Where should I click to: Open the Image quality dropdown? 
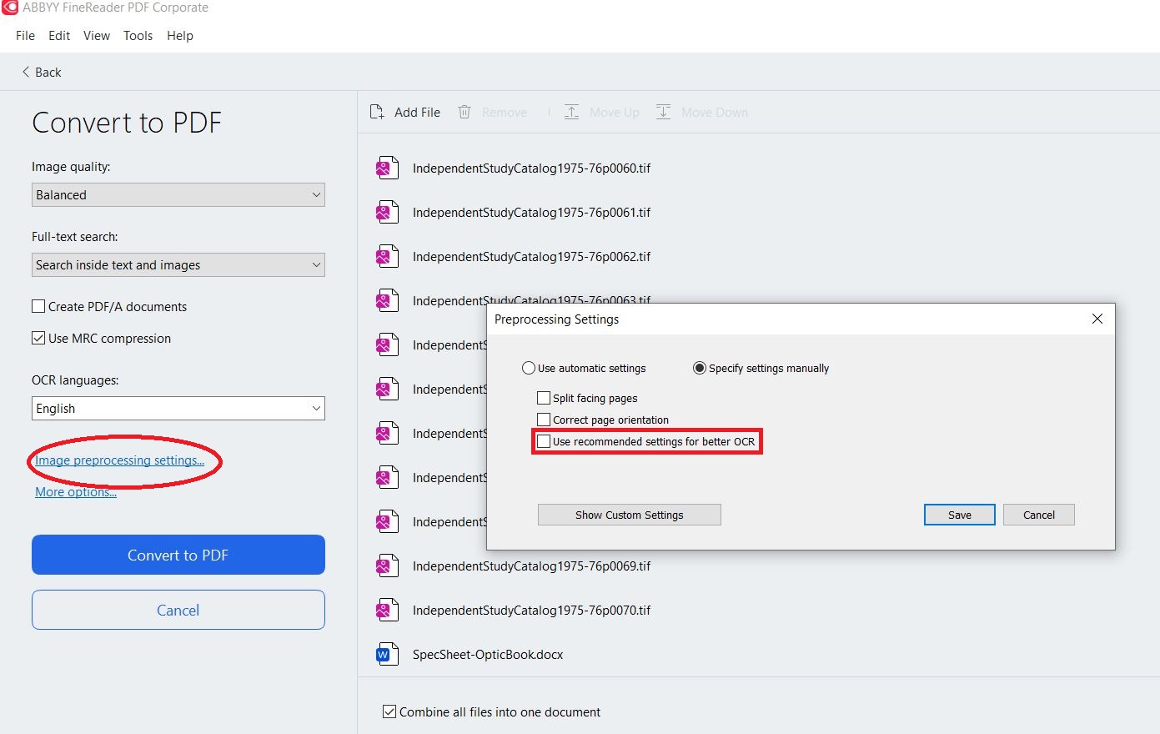click(178, 195)
